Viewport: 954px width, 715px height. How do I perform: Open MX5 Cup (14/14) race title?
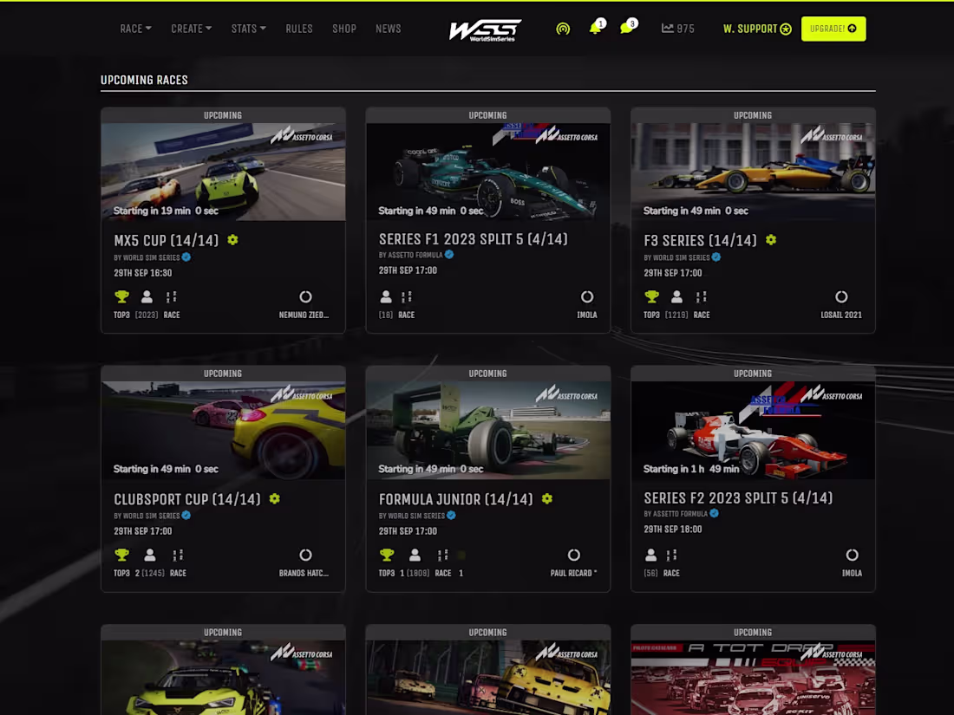(x=167, y=240)
